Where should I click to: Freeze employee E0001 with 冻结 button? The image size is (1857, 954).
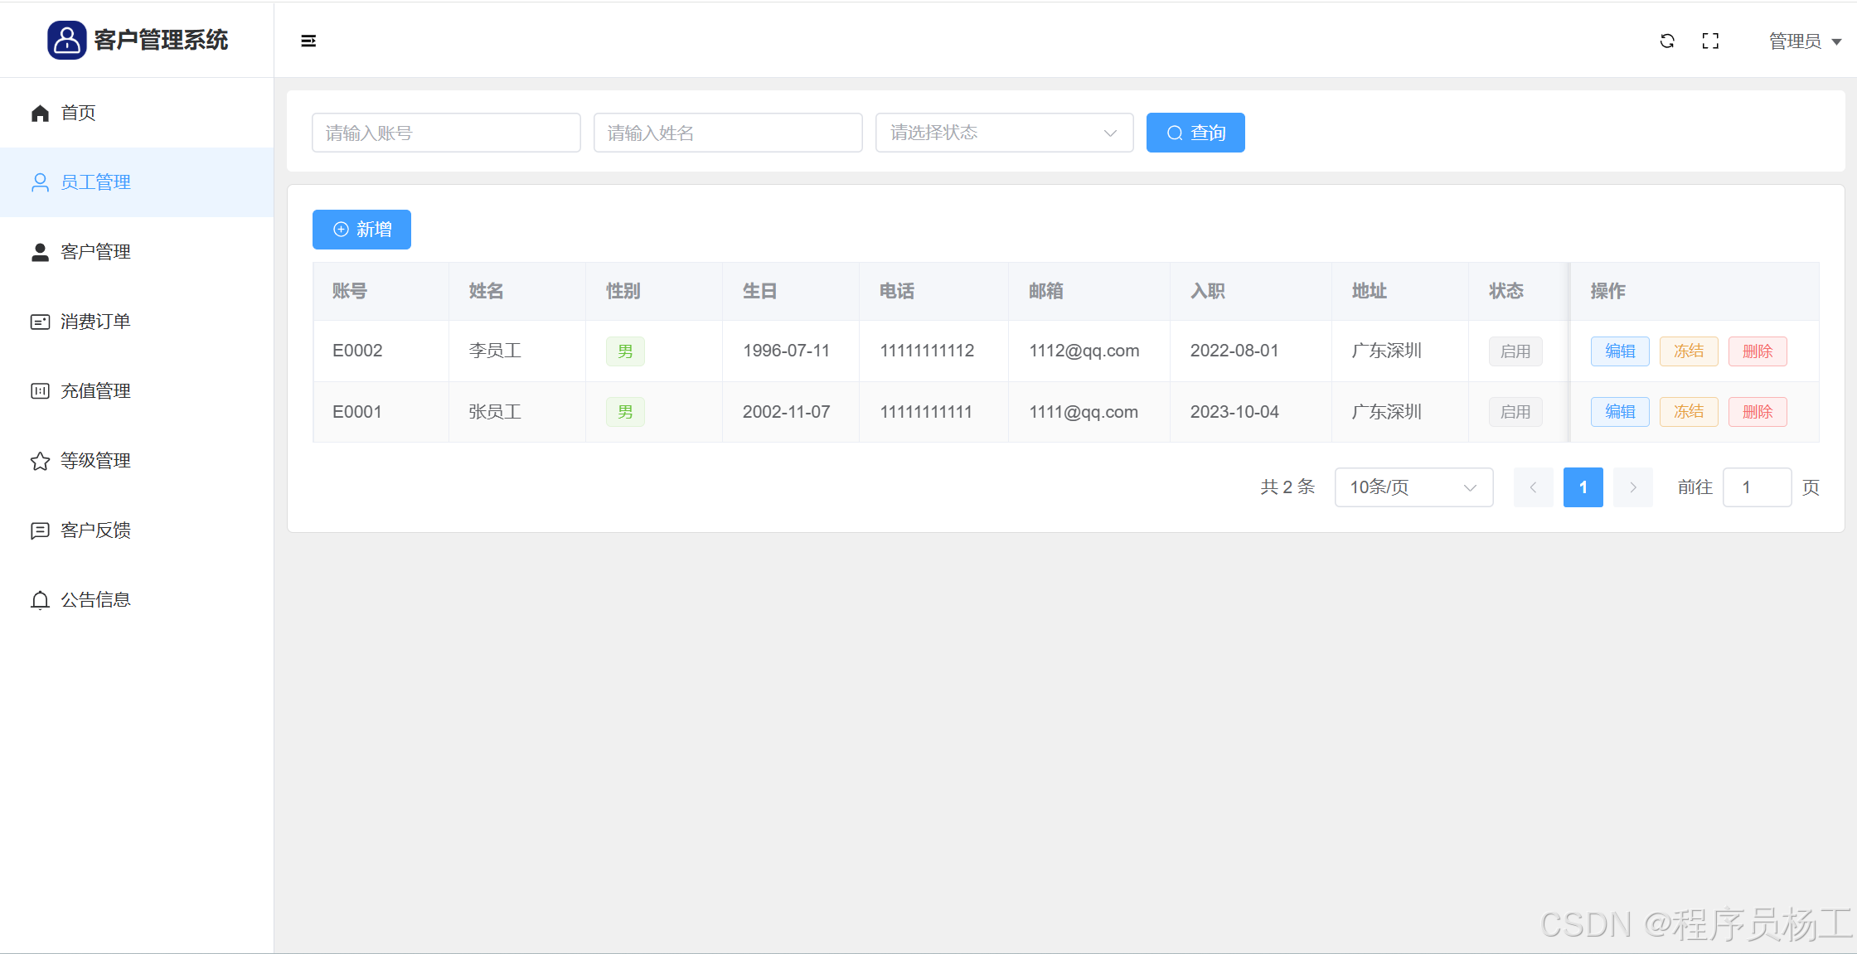tap(1688, 412)
